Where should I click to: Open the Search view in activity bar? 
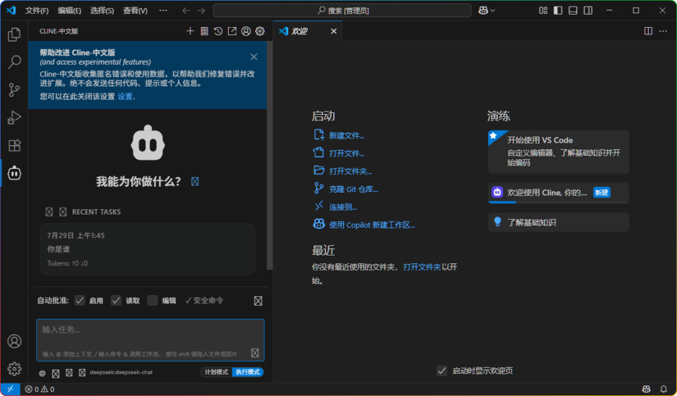15,62
